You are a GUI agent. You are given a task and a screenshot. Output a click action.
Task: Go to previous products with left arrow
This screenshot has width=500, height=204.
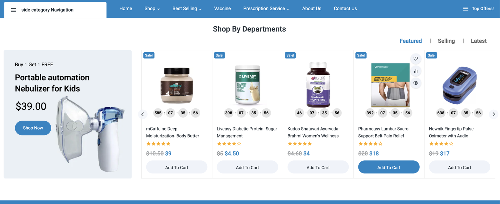point(142,114)
